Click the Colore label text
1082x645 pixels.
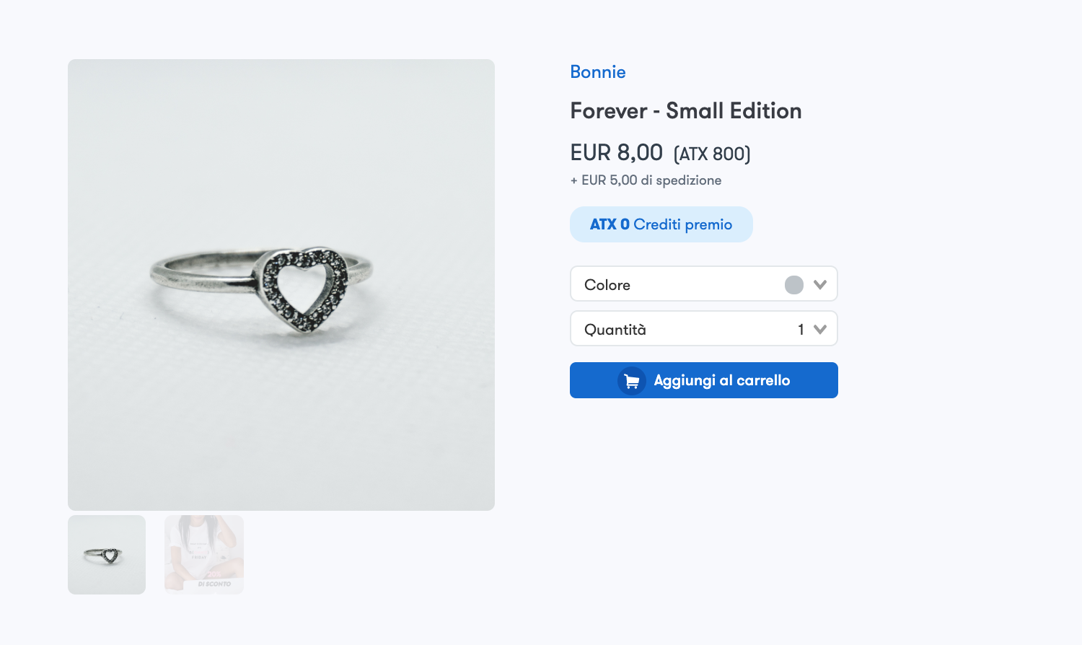(607, 285)
